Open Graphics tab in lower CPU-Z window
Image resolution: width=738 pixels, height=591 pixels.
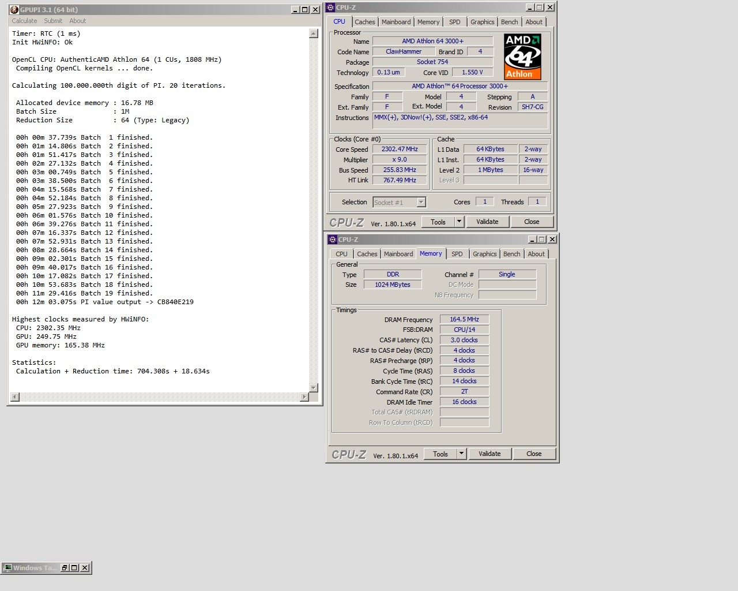485,254
